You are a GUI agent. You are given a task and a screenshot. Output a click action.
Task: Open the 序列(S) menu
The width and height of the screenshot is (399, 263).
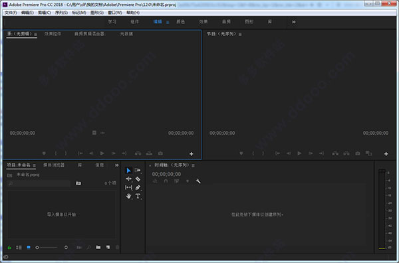click(x=61, y=13)
